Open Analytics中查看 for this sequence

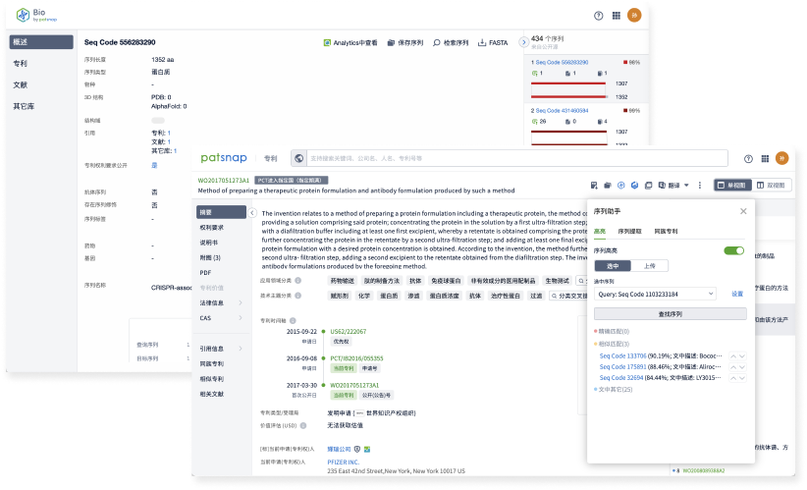coord(351,43)
